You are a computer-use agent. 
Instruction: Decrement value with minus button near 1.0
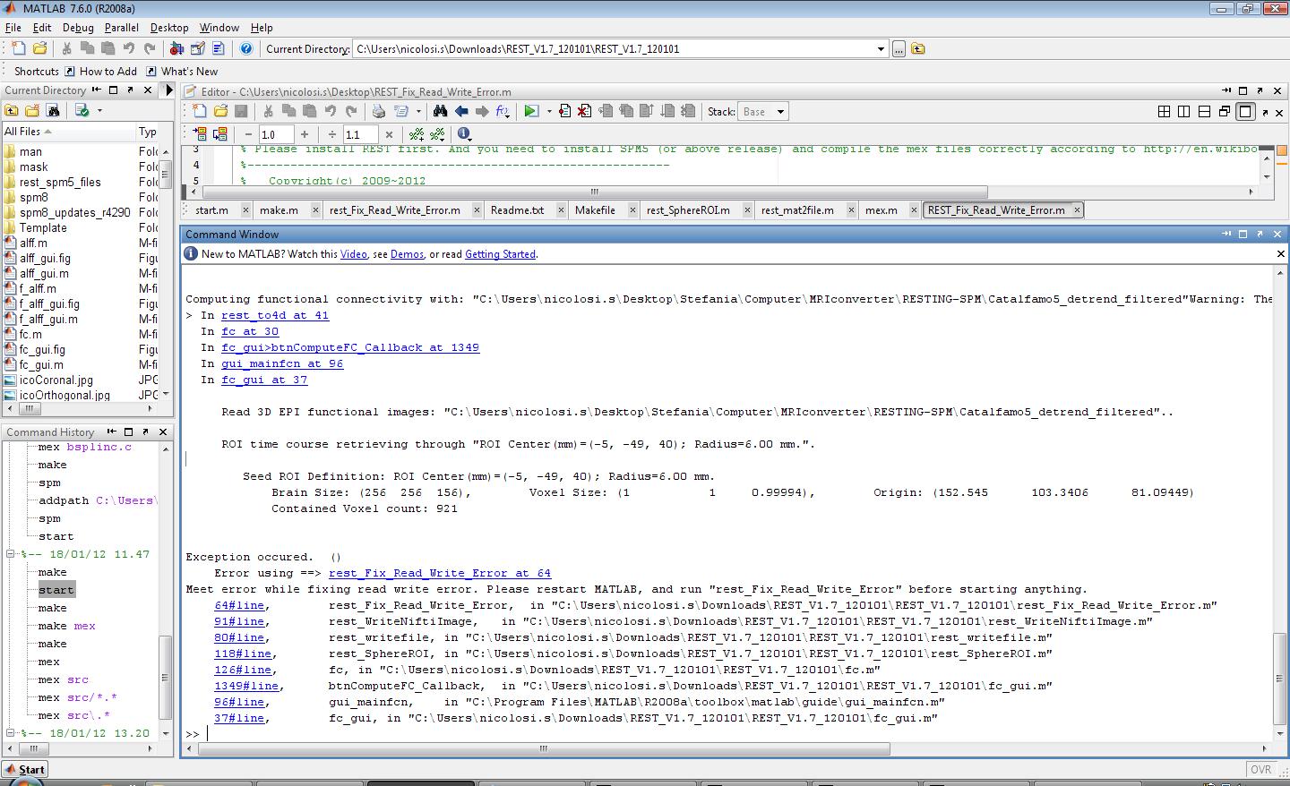click(x=248, y=134)
